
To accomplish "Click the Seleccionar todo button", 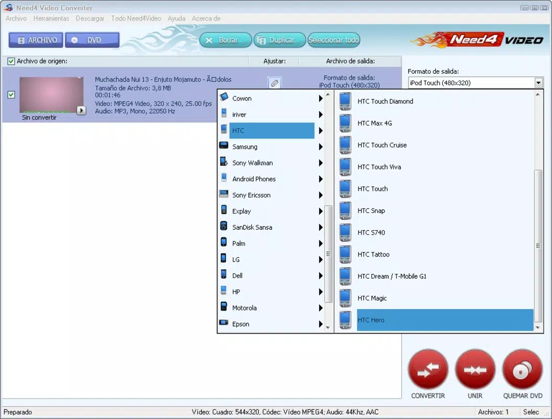I will click(334, 40).
